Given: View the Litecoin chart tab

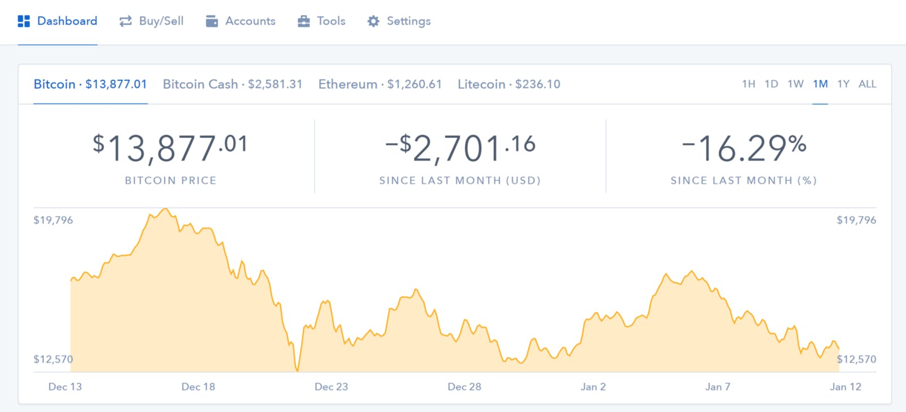Looking at the screenshot, I should tap(508, 84).
